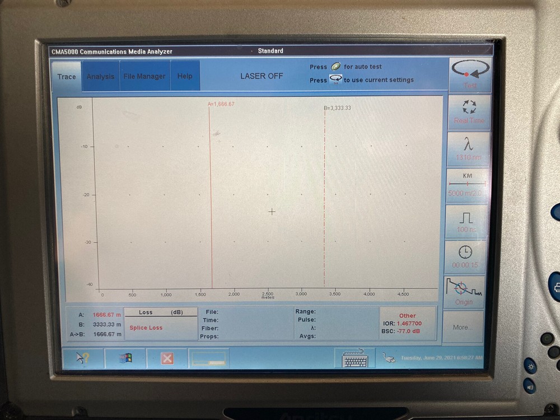
Task: Open the Help menu
Action: [185, 76]
